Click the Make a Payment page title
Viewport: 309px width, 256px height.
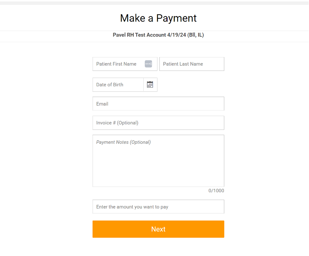click(x=158, y=18)
